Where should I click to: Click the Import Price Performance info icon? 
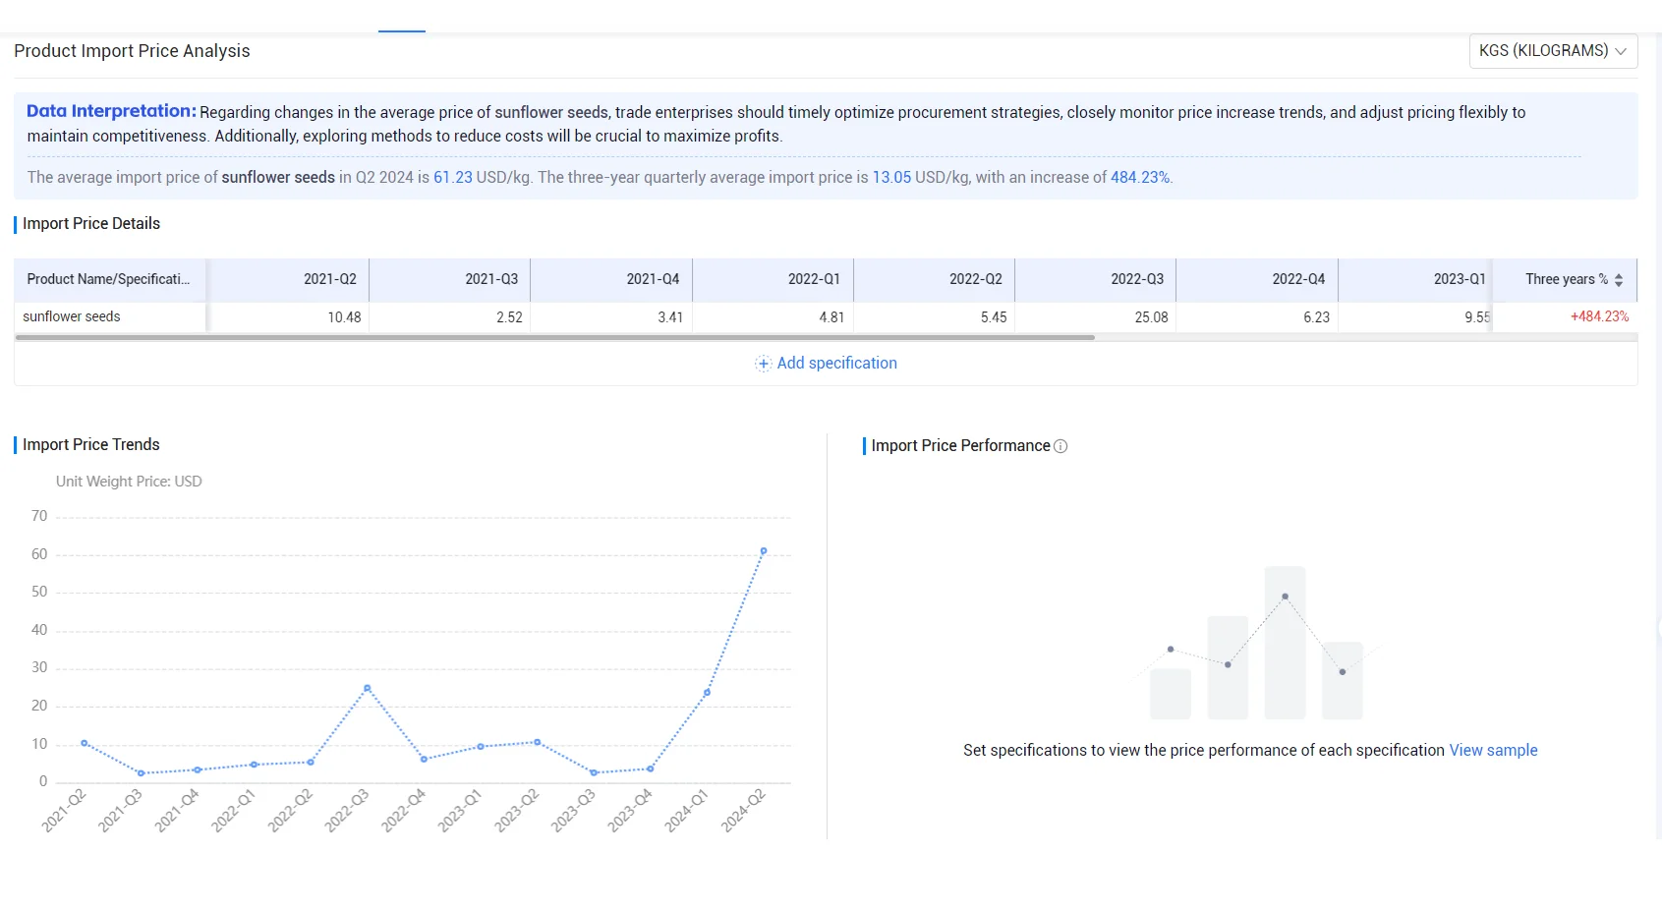pyautogui.click(x=1060, y=446)
